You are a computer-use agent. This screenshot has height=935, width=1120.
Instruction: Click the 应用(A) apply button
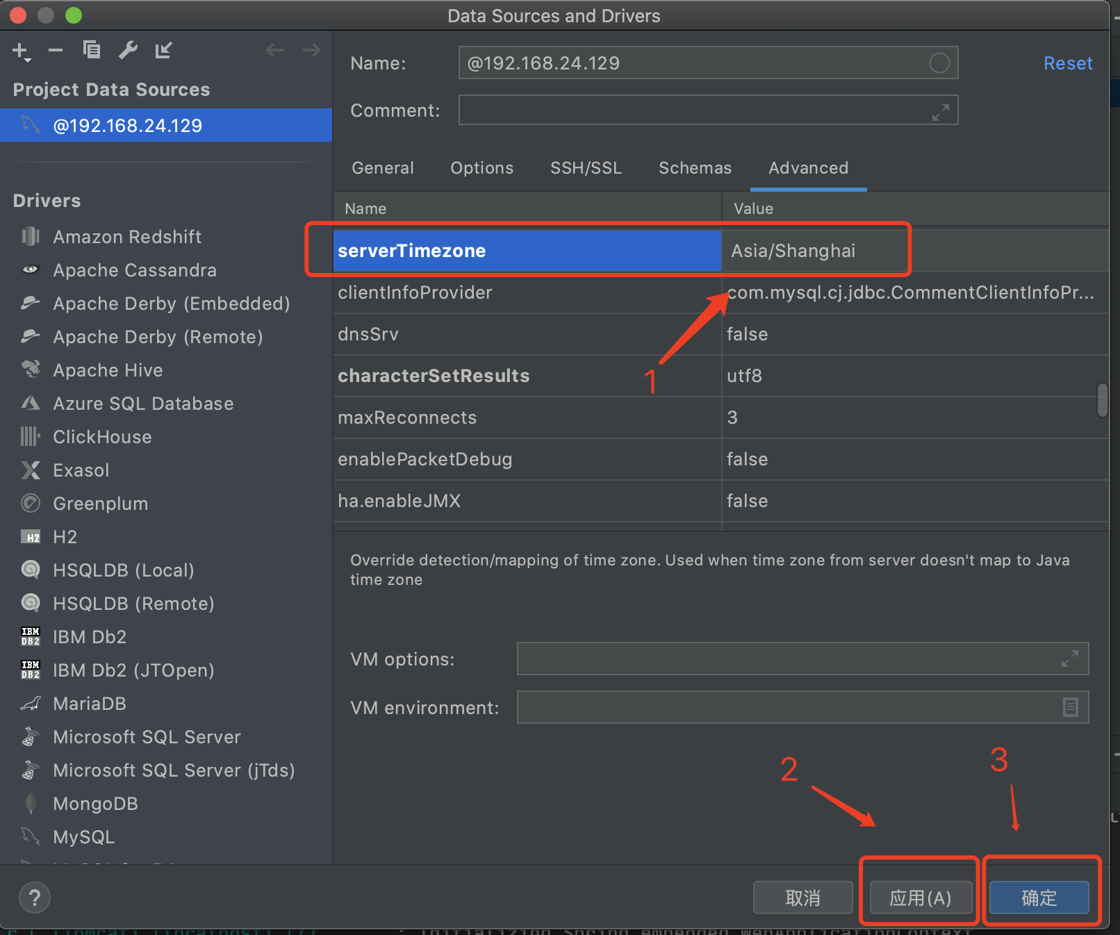[x=921, y=898]
